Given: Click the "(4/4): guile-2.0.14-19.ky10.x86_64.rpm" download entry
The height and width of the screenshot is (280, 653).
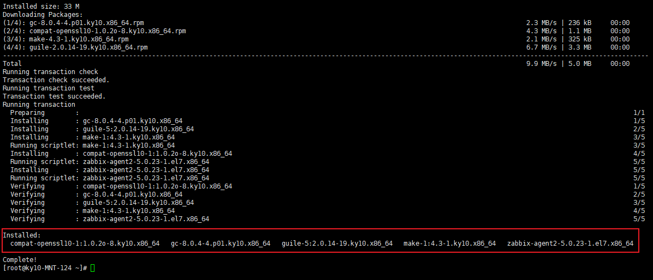Looking at the screenshot, I should 75,47.
